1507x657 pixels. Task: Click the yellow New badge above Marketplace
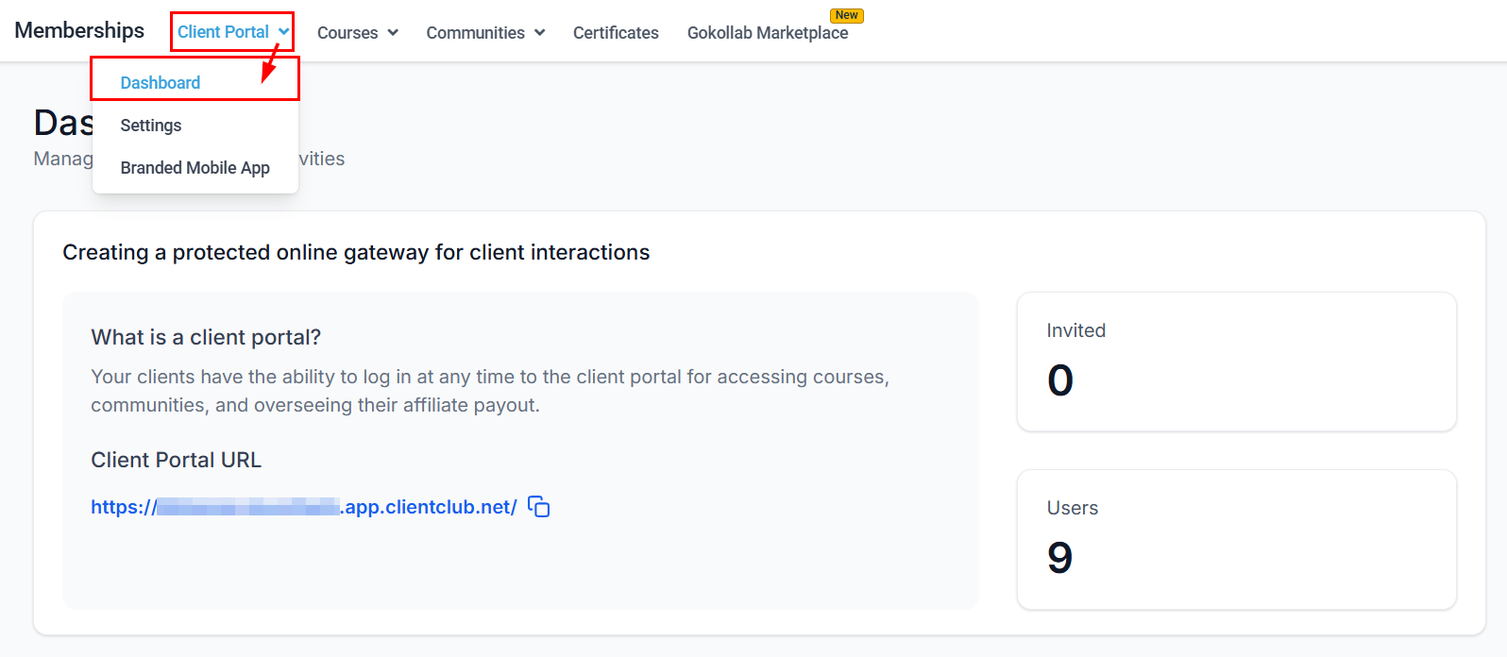(x=846, y=15)
